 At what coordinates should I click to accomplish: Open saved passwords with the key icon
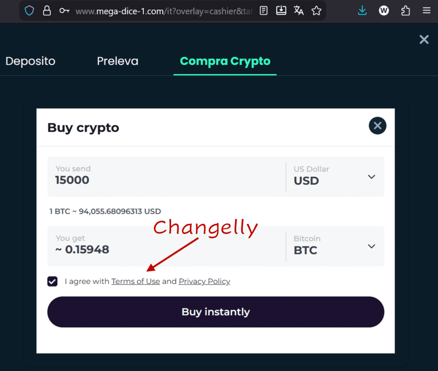click(64, 11)
